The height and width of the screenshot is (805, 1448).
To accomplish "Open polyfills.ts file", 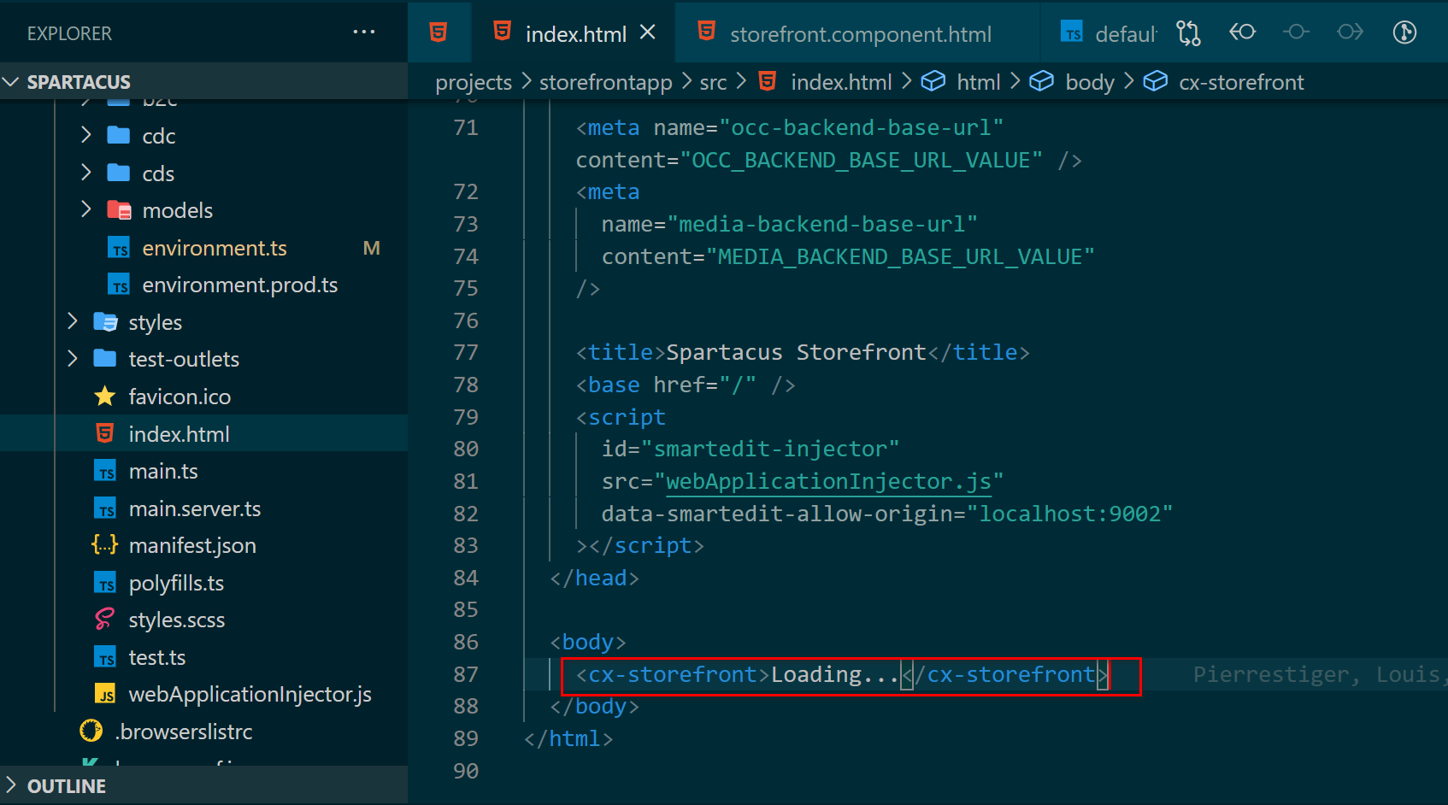I will pos(176,583).
